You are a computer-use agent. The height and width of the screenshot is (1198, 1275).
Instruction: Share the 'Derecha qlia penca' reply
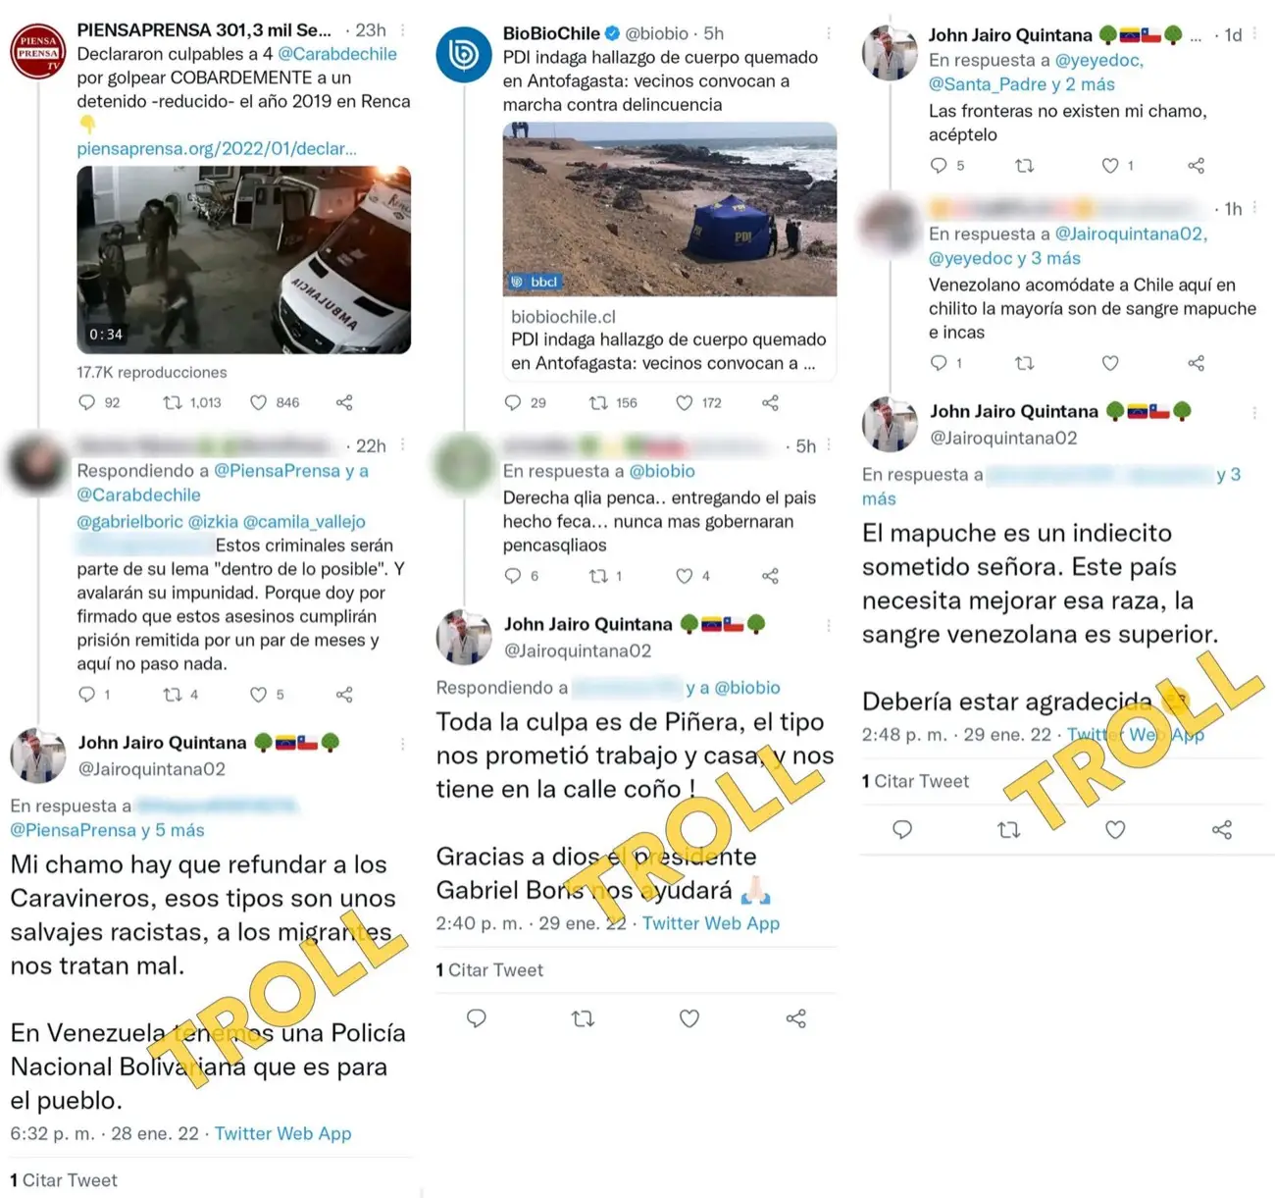[x=770, y=576]
